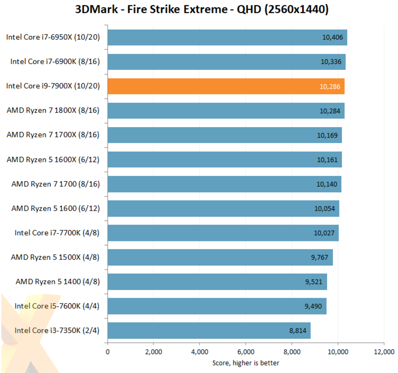The height and width of the screenshot is (373, 398).
Task: Click the score value 9,521
Action: (x=314, y=282)
